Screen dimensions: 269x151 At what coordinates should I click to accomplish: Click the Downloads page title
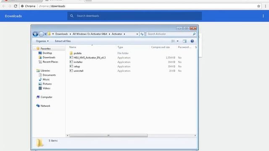pyautogui.click(x=13, y=16)
